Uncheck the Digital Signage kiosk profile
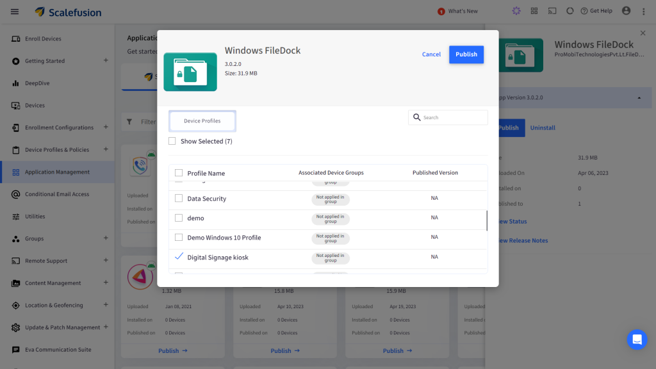This screenshot has height=369, width=656. point(179,257)
